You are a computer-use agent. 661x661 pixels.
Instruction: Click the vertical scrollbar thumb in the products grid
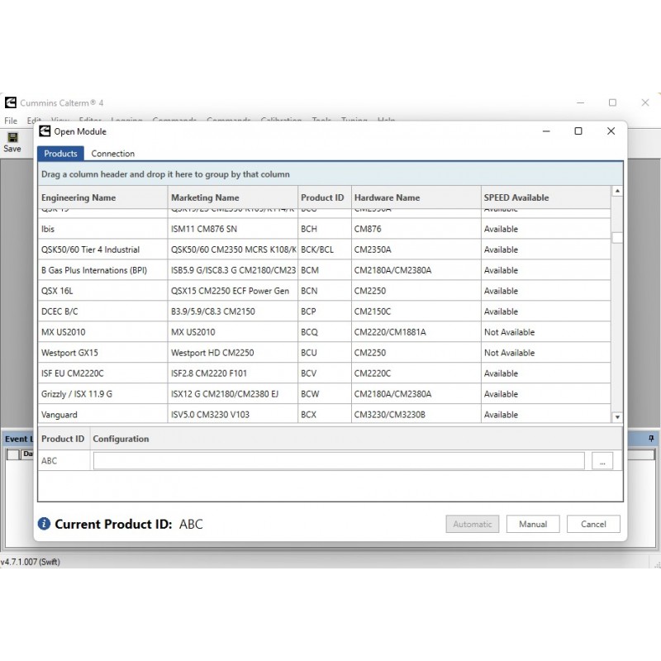[x=616, y=237]
